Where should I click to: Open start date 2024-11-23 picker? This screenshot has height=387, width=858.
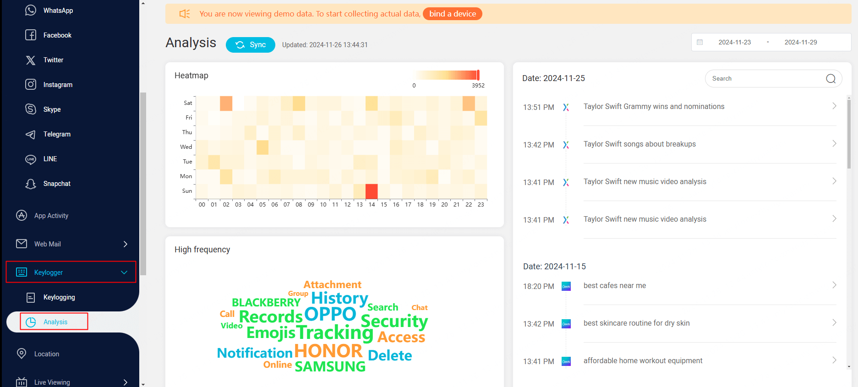pos(734,42)
